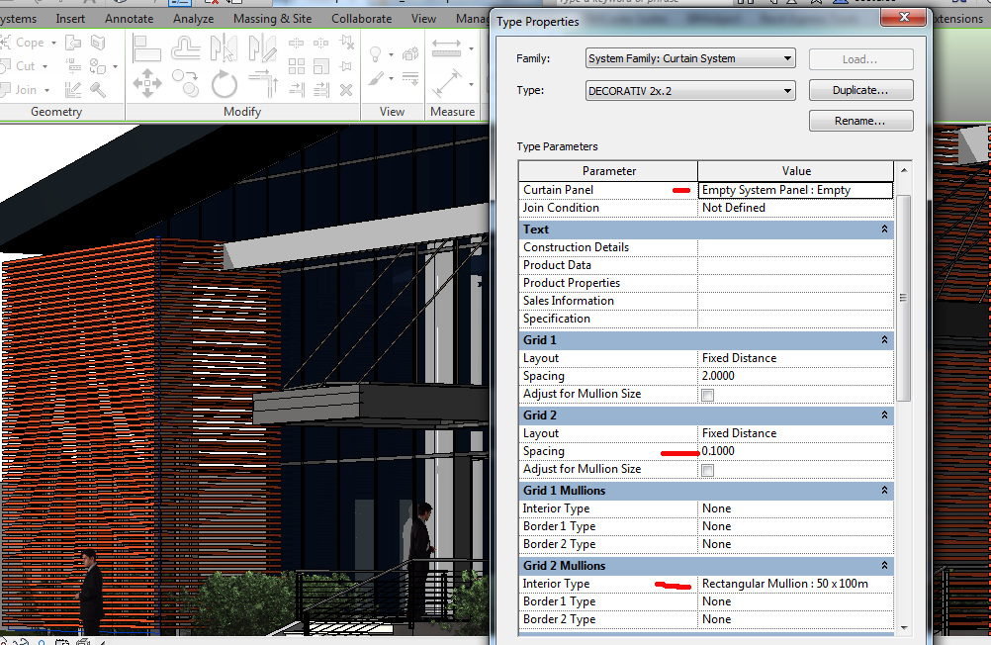Click the scrollbar up arrow in Type Parameters
Screen dimensions: 991x645
click(x=904, y=171)
